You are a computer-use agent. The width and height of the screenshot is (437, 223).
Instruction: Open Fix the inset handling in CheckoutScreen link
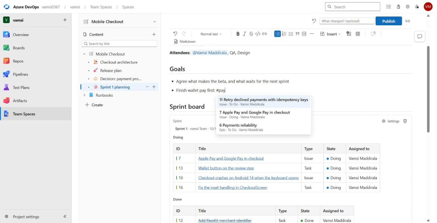(233, 187)
